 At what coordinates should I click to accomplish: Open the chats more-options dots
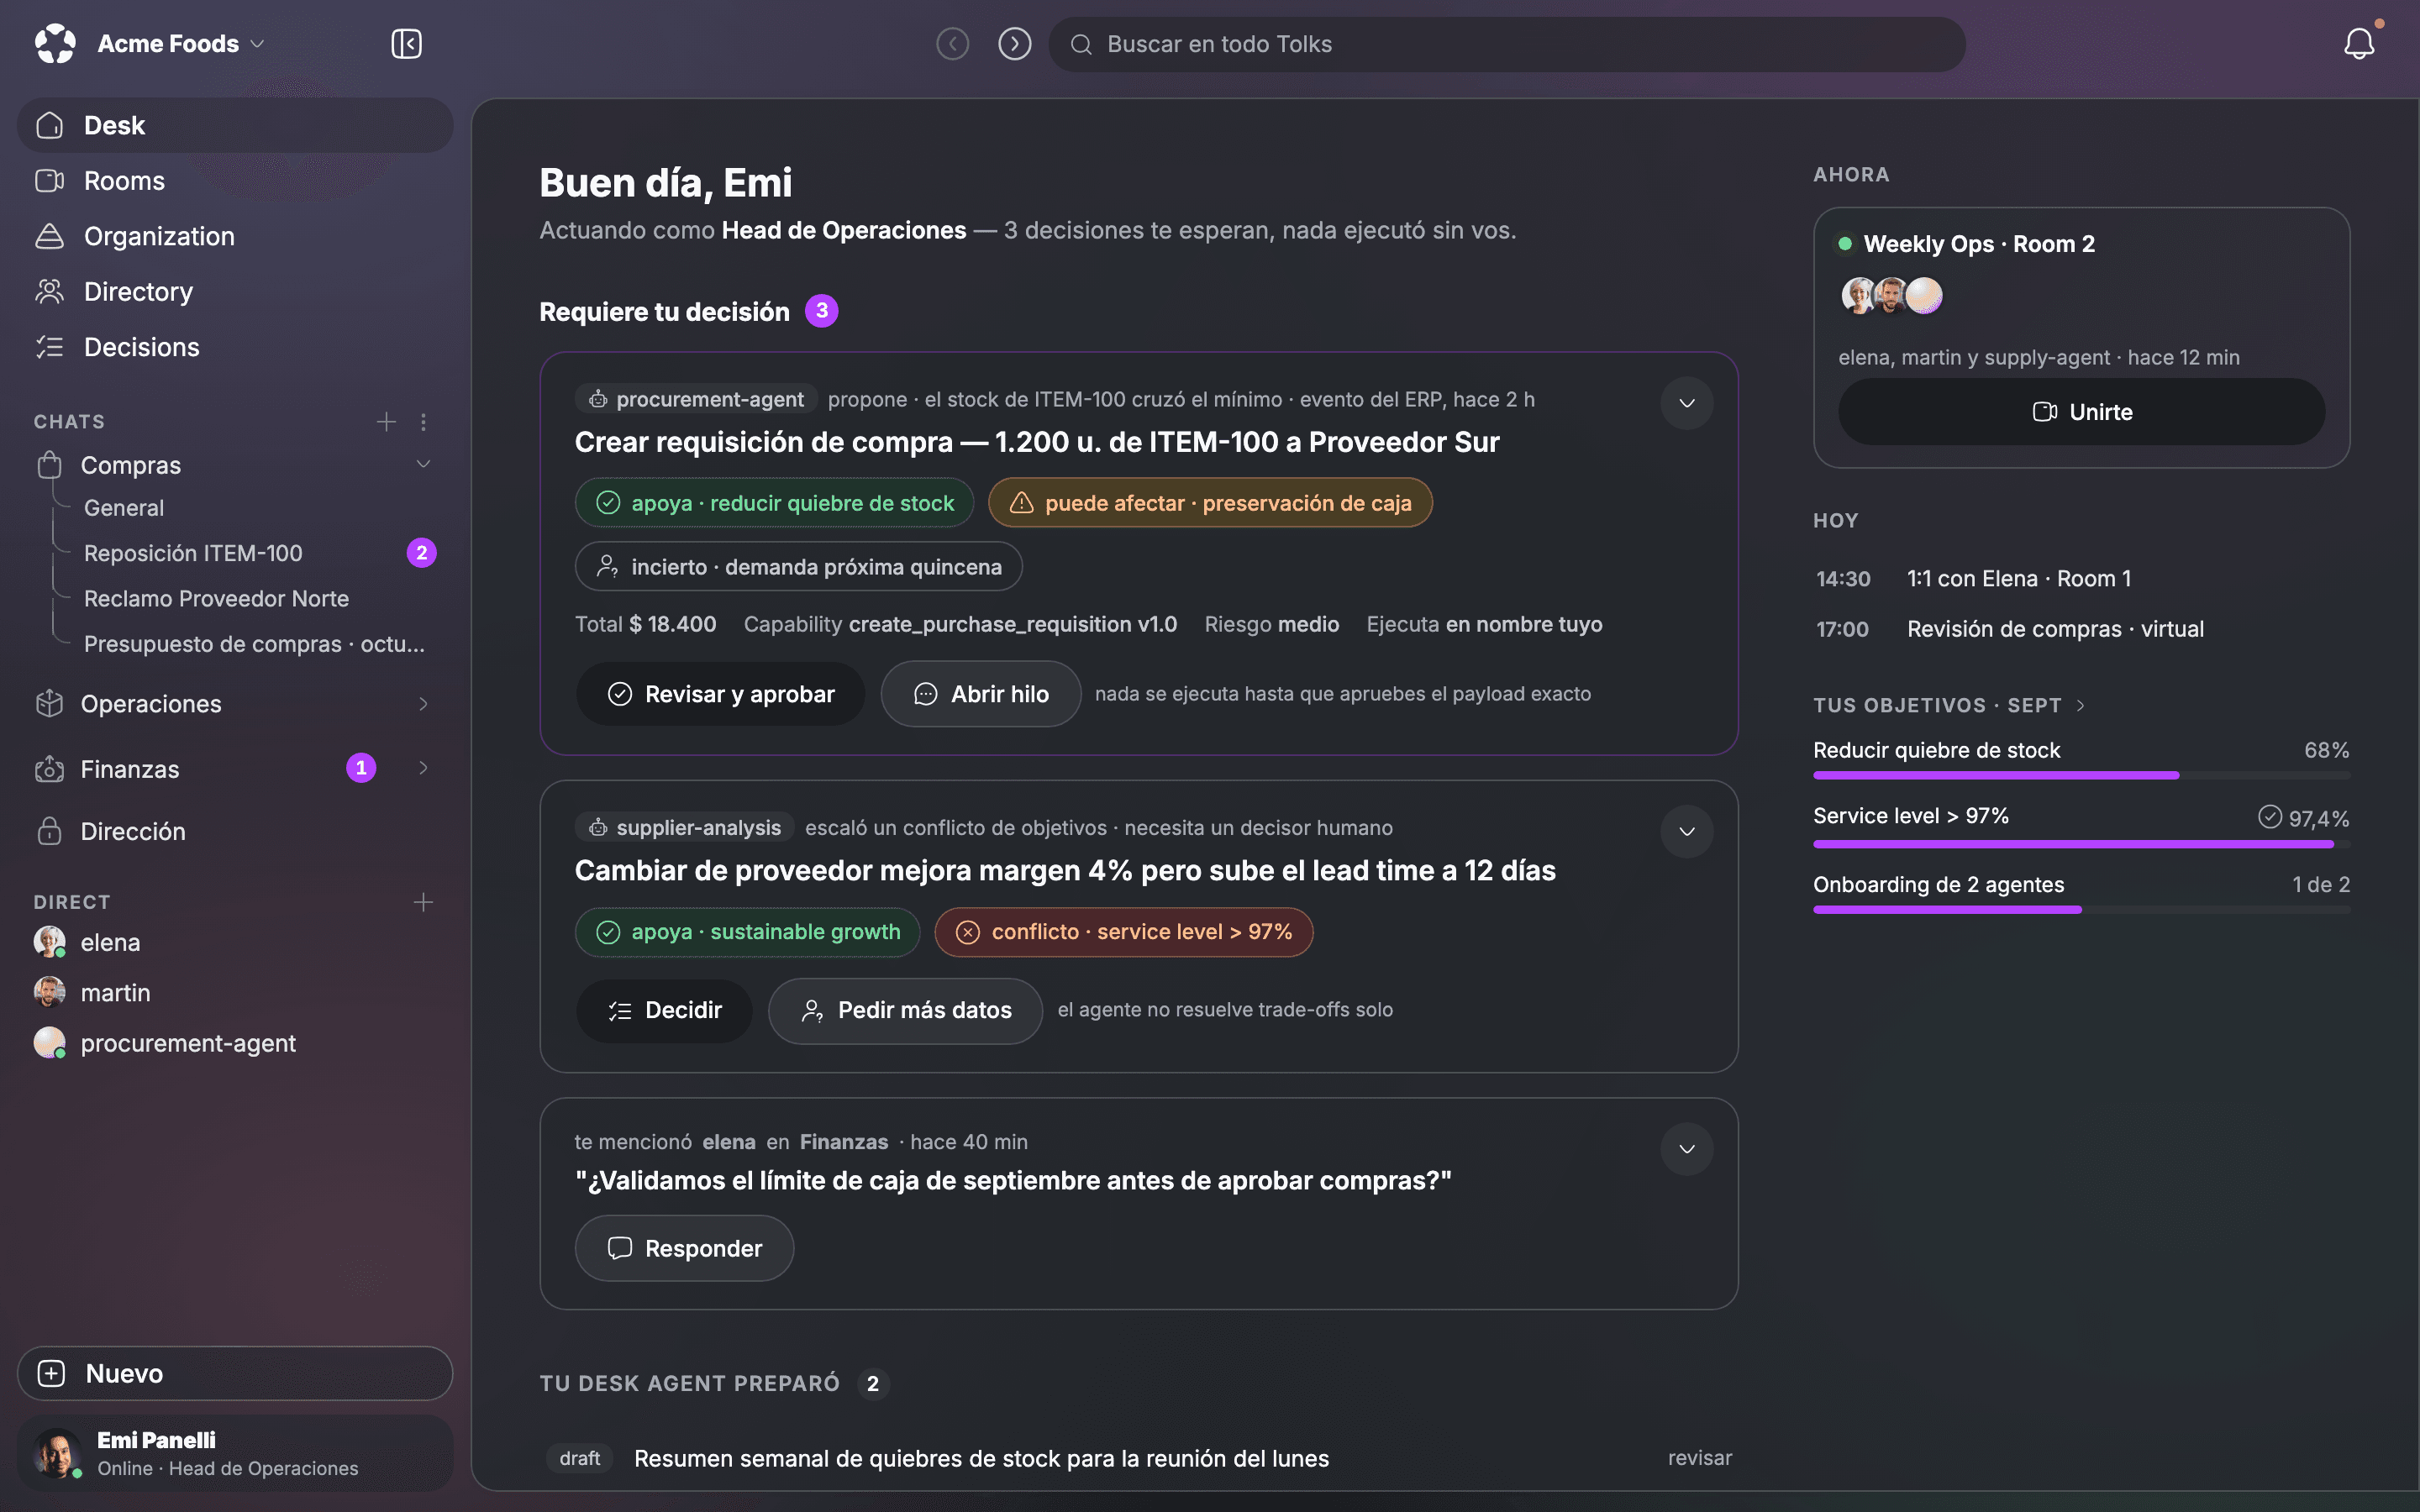[x=423, y=422]
